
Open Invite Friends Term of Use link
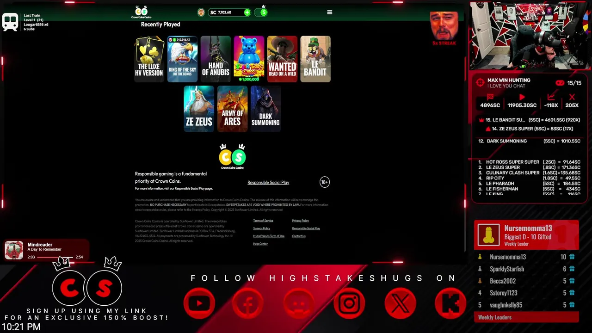click(x=269, y=236)
